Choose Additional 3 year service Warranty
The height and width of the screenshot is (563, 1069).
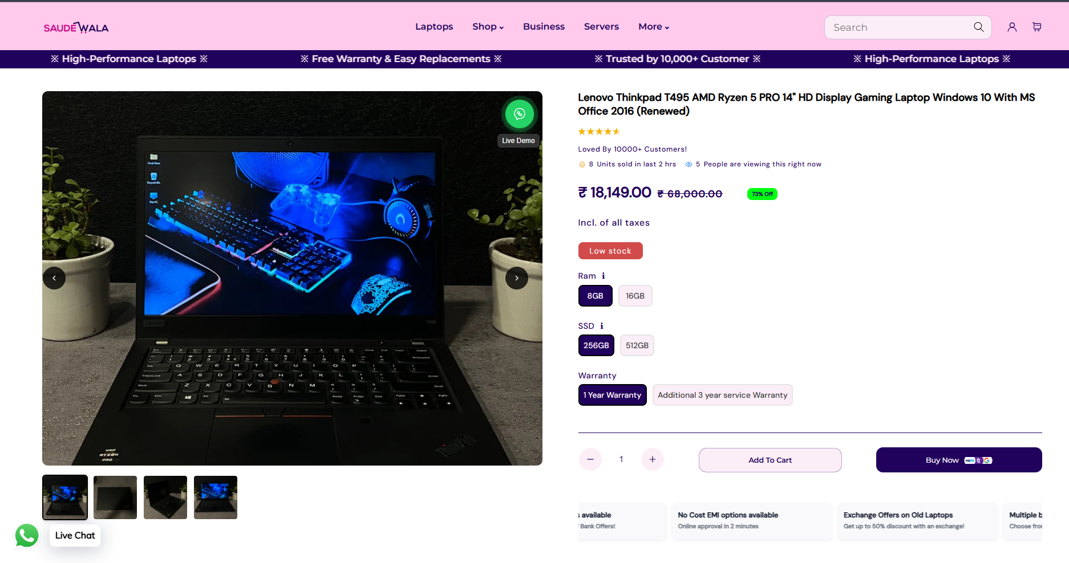722,395
